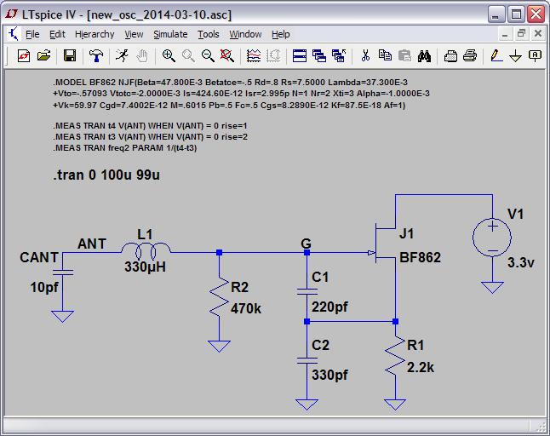
Task: Click the R1 resistor label
Action: 415,345
